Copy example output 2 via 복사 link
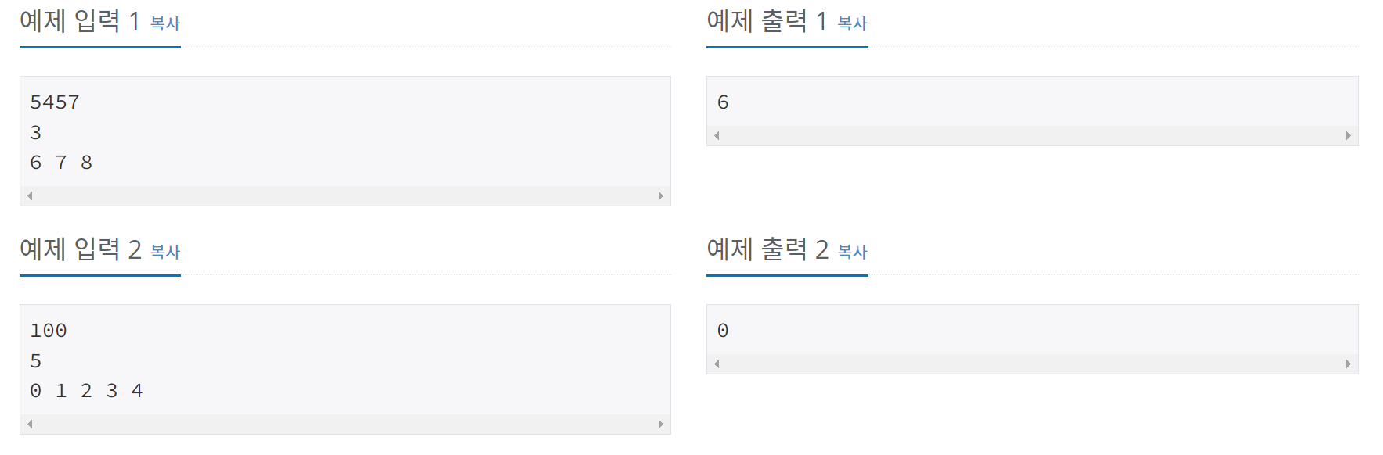The image size is (1383, 455). [x=852, y=252]
